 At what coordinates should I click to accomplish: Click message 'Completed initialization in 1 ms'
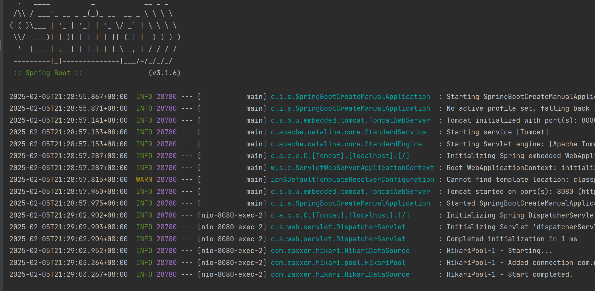512,239
